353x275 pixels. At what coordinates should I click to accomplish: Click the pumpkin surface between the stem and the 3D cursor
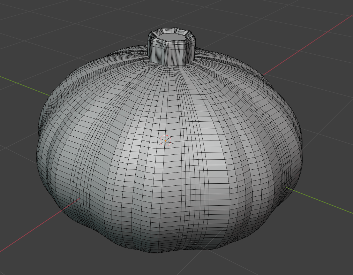(167, 101)
